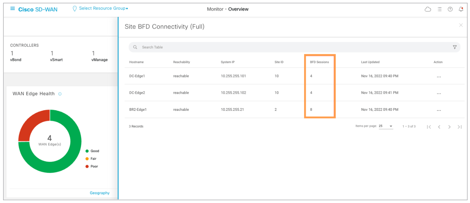Open the notifications bell icon
This screenshot has width=470, height=203.
(x=461, y=9)
